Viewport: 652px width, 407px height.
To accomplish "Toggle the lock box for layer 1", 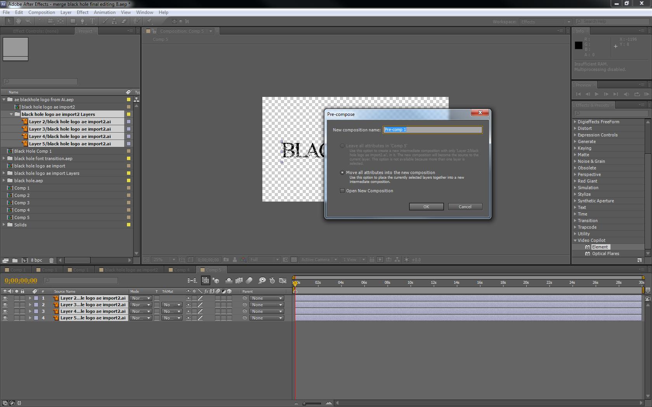I will 23,298.
